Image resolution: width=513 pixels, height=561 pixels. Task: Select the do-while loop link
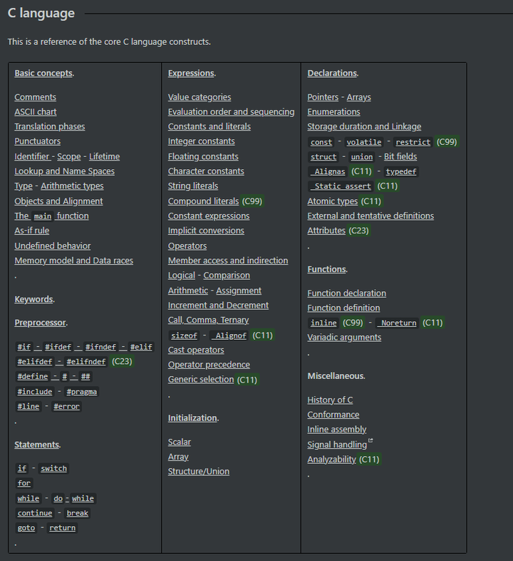(x=73, y=498)
